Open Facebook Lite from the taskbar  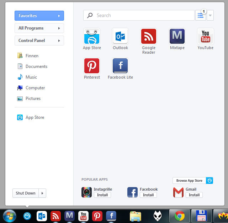point(111,216)
